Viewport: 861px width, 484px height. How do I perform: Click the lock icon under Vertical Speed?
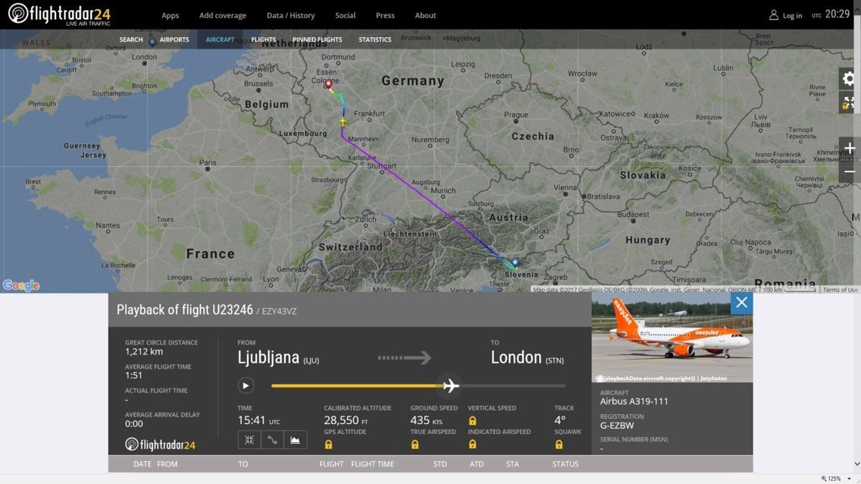click(472, 420)
